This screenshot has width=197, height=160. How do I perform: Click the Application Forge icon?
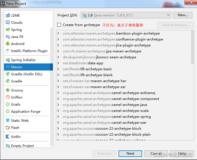tap(8, 111)
